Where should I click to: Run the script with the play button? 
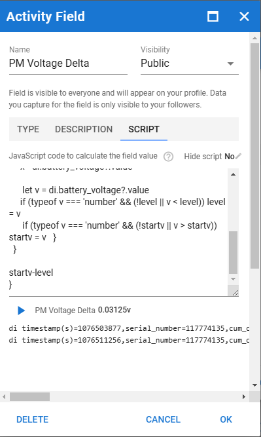[x=21, y=310]
